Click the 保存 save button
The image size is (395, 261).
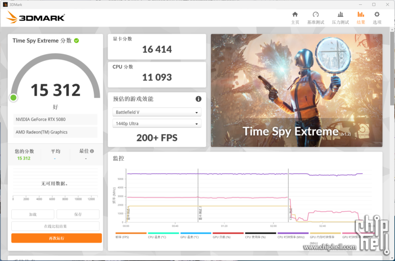pyautogui.click(x=78, y=214)
